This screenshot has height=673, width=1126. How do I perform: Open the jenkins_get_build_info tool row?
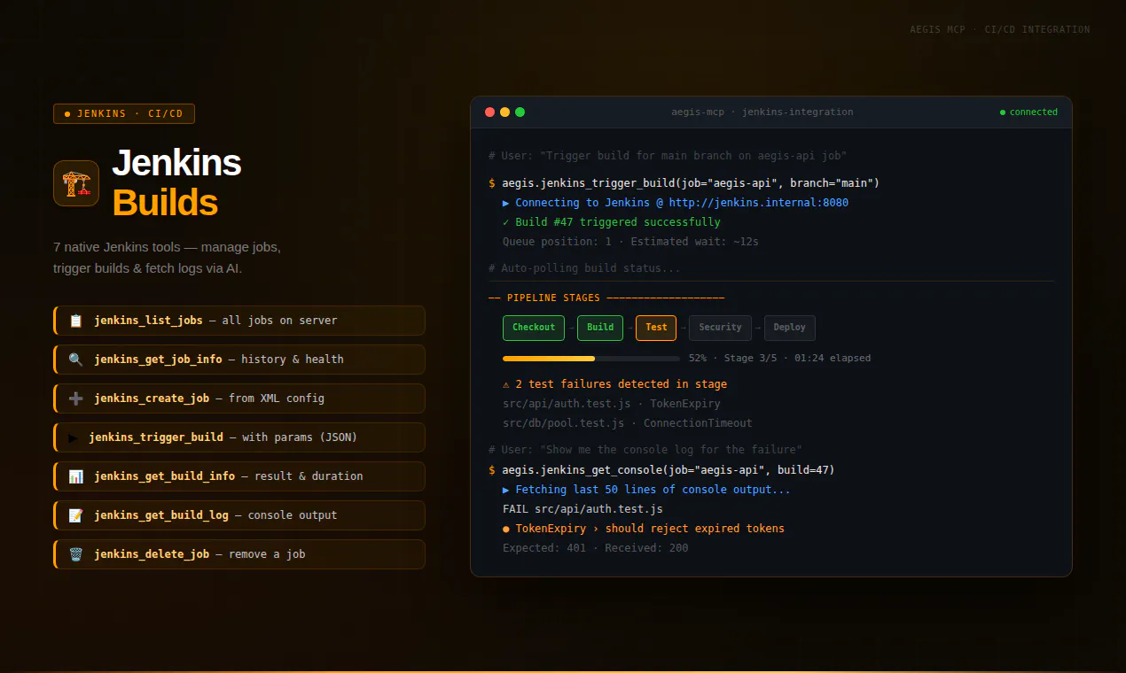[x=239, y=476]
